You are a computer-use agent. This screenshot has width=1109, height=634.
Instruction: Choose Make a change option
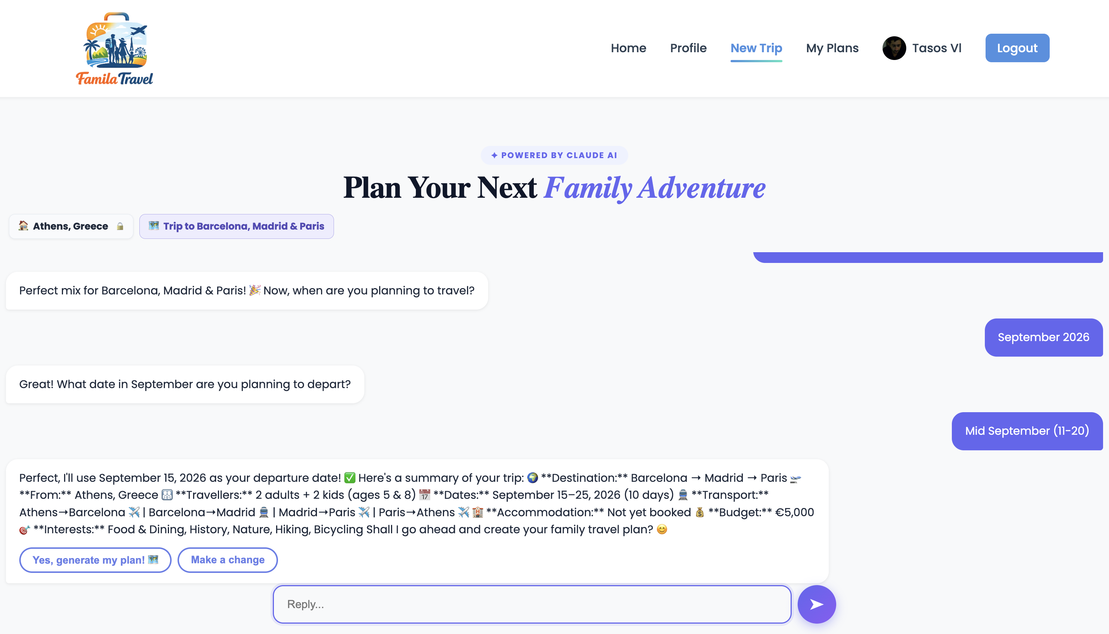pyautogui.click(x=228, y=560)
